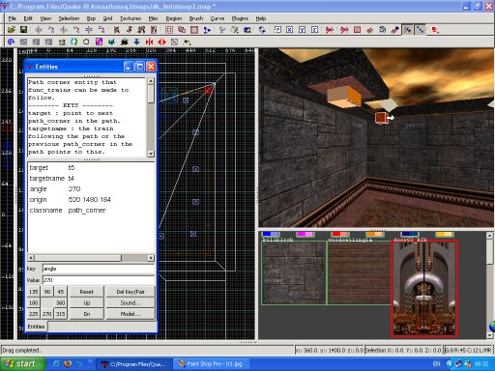
Task: Open the Plugins menu
Action: point(240,18)
